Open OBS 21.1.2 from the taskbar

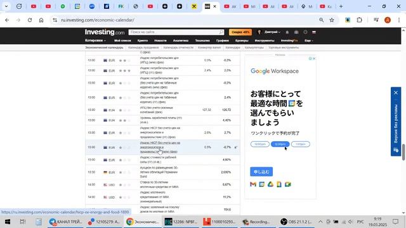[297, 222]
